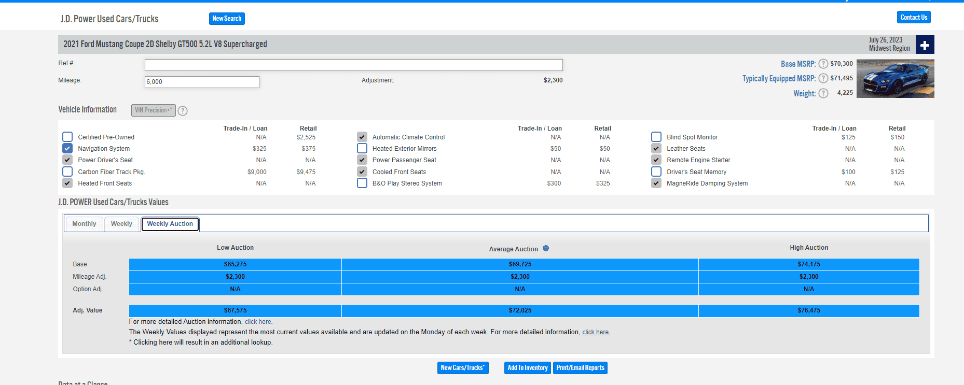Check the Certified Pre-Owned checkbox
This screenshot has width=964, height=385.
67,137
